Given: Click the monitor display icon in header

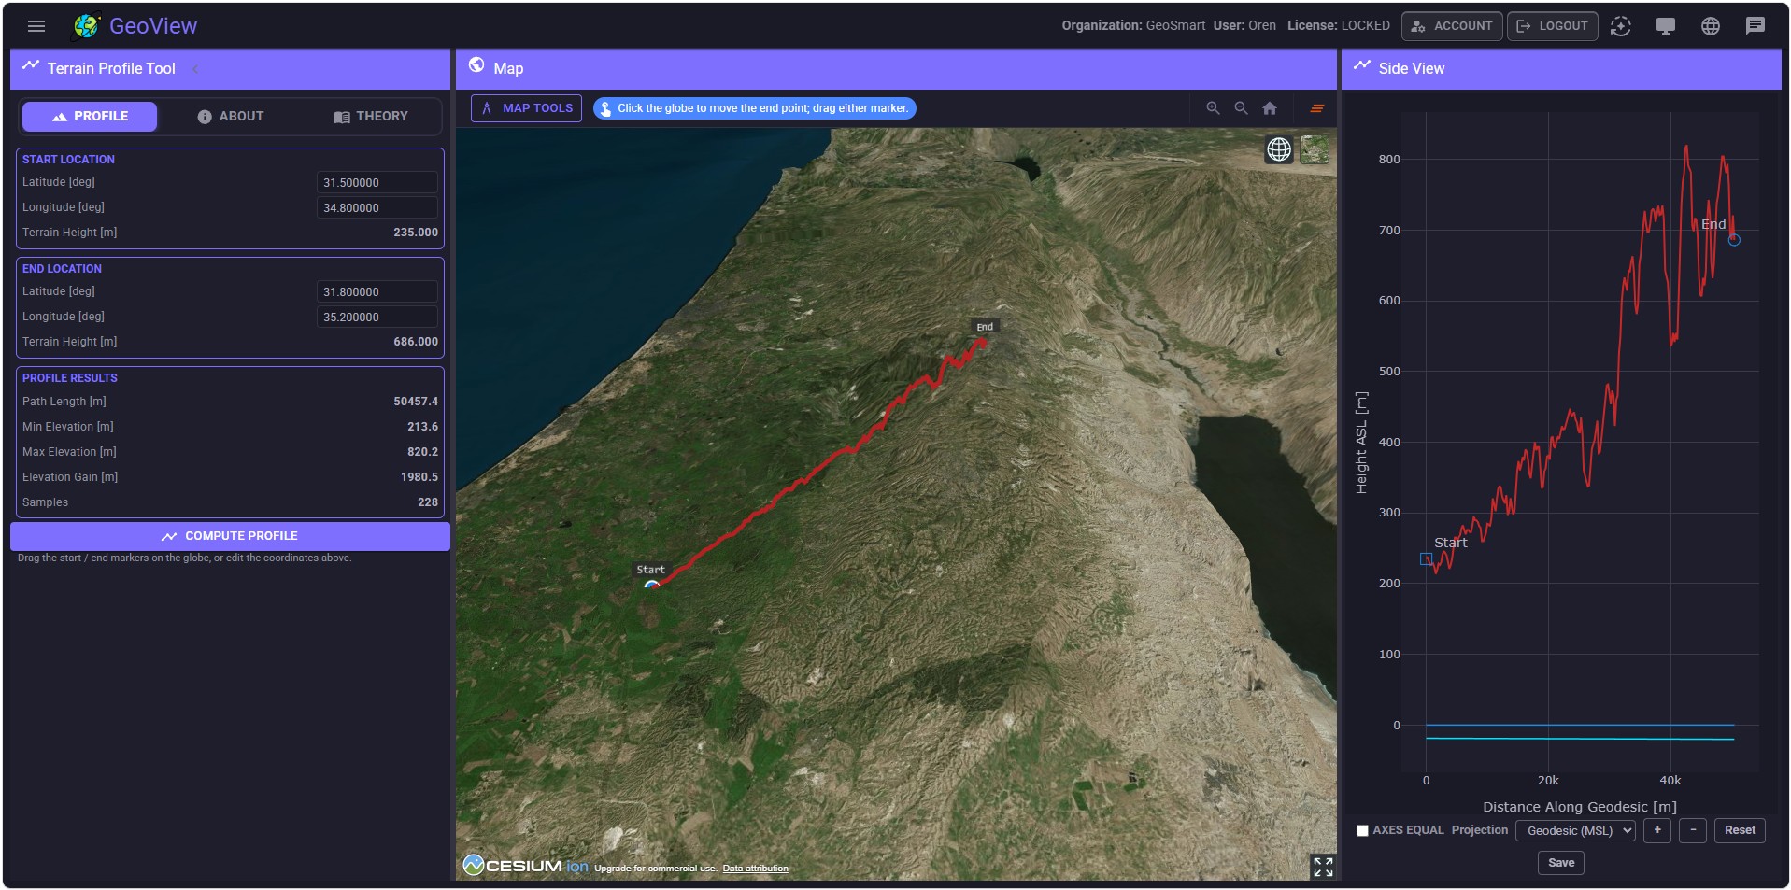Looking at the screenshot, I should (1666, 26).
